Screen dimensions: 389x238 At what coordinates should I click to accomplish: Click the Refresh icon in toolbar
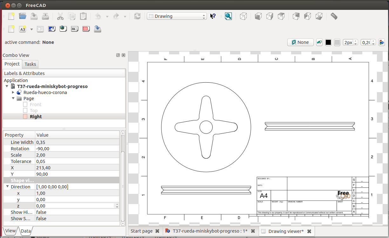(137, 16)
